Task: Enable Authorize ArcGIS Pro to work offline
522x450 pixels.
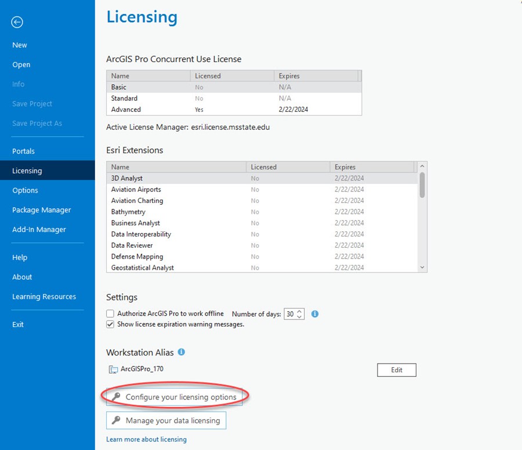Action: [x=110, y=314]
